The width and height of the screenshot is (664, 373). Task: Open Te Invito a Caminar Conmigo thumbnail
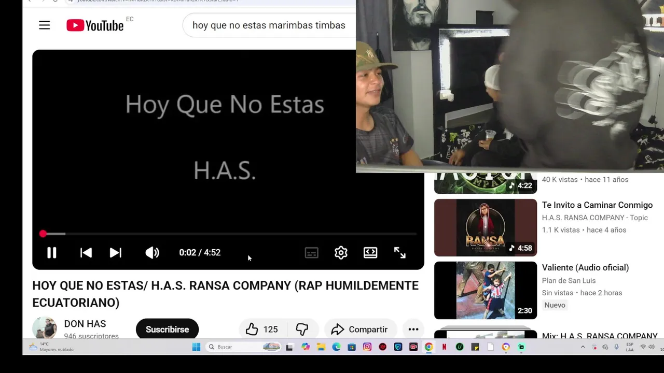pos(486,227)
